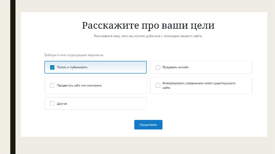Image resolution: width=275 pixels, height=154 pixels.
Task: Click the "Писать и публиковать" label text
Action: point(72,67)
